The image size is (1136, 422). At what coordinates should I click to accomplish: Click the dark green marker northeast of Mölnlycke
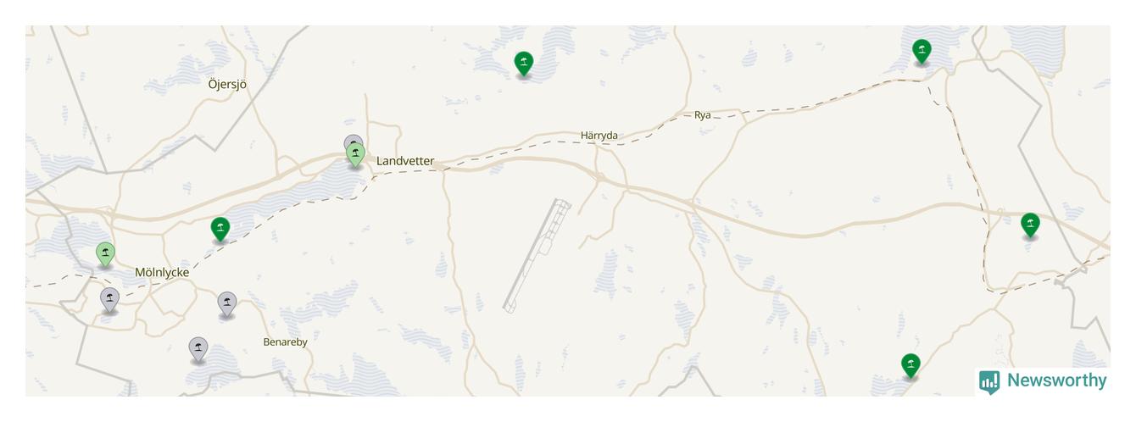pyautogui.click(x=220, y=229)
